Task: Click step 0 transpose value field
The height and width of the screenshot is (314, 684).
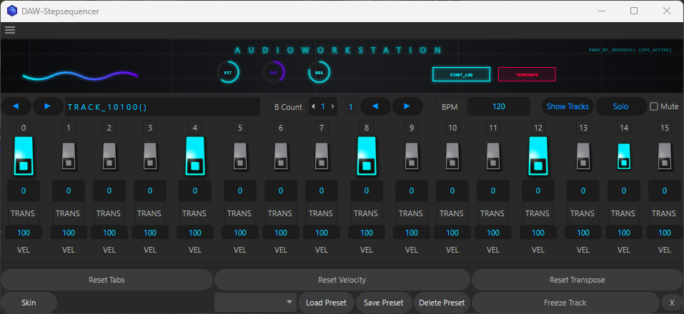Action: (x=24, y=191)
